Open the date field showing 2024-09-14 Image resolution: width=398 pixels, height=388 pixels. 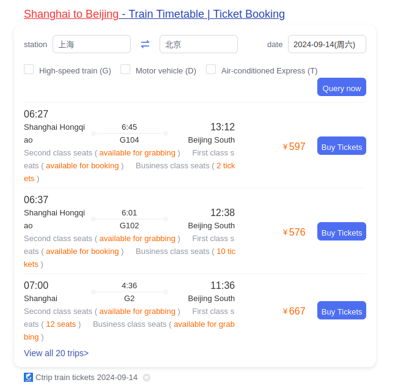click(326, 44)
